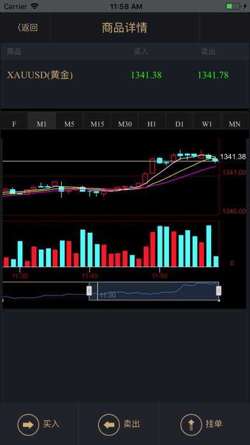Click the 1340.00 price axis label
Screen dimensions: 250x445
pyautogui.click(x=234, y=211)
